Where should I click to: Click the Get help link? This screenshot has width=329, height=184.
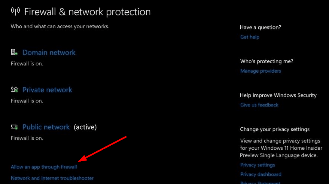pyautogui.click(x=250, y=37)
